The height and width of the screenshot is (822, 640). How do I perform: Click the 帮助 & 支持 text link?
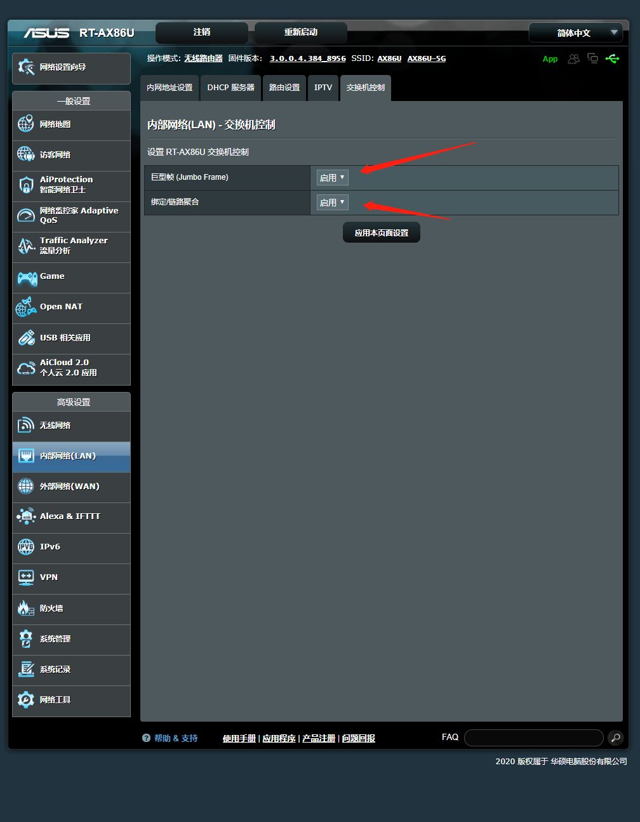pyautogui.click(x=176, y=738)
